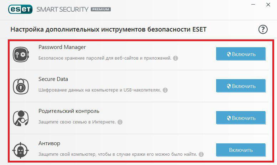The height and width of the screenshot is (165, 277).
Task: Enable Secure Data with Включить button
Action: click(x=241, y=86)
